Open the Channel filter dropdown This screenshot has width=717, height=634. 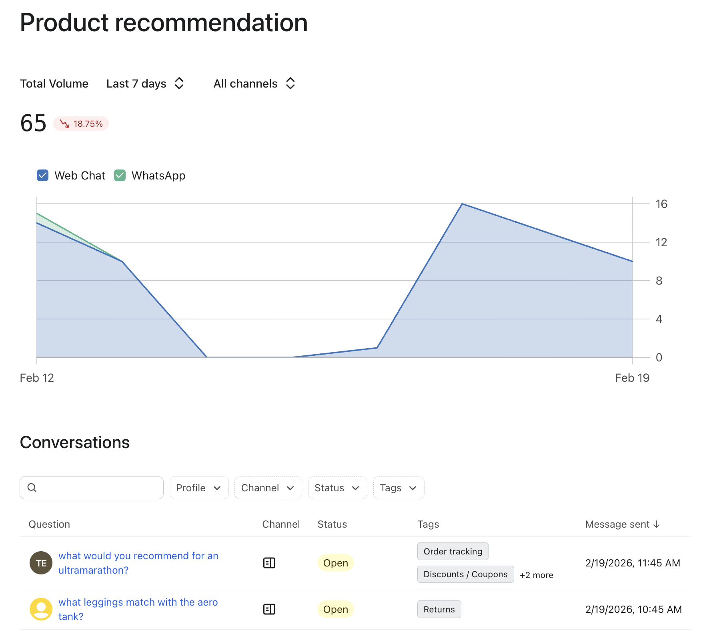click(x=268, y=488)
